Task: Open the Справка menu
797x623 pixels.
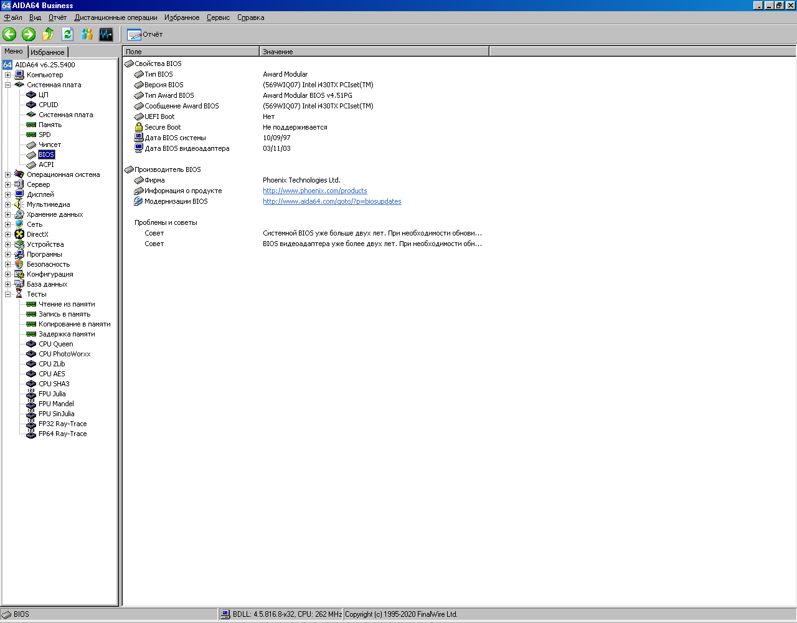Action: [251, 17]
